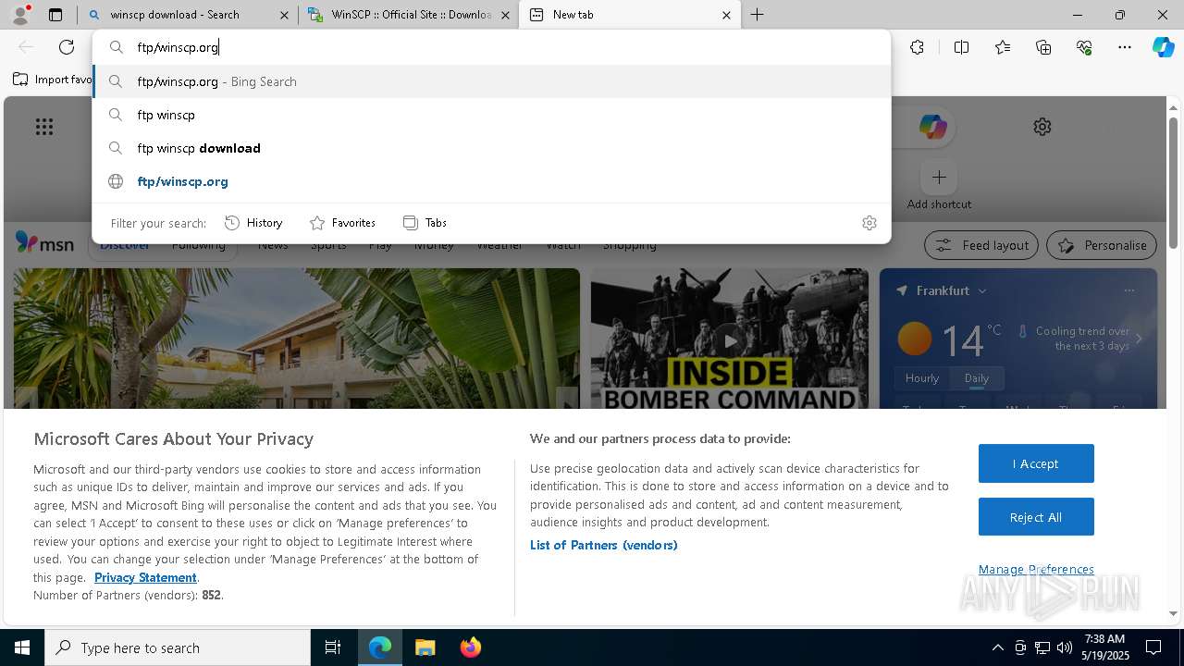Open Personalise feed settings
Image resolution: width=1184 pixels, height=666 pixels.
1102,245
